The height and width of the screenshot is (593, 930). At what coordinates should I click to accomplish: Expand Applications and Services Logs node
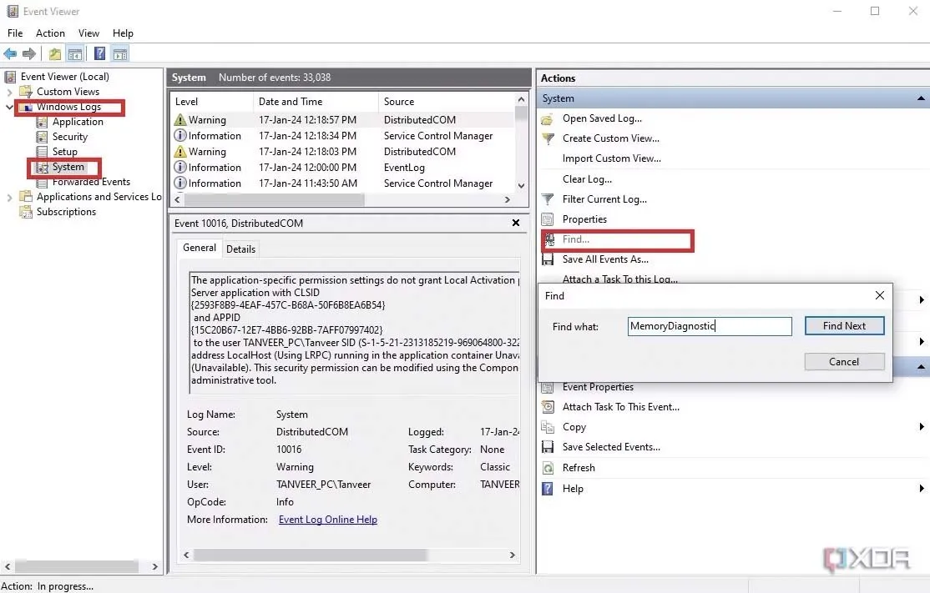tap(10, 197)
